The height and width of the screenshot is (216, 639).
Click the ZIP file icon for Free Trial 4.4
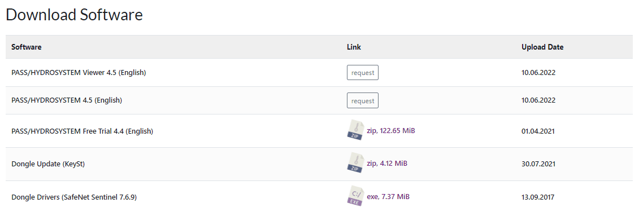click(x=355, y=131)
